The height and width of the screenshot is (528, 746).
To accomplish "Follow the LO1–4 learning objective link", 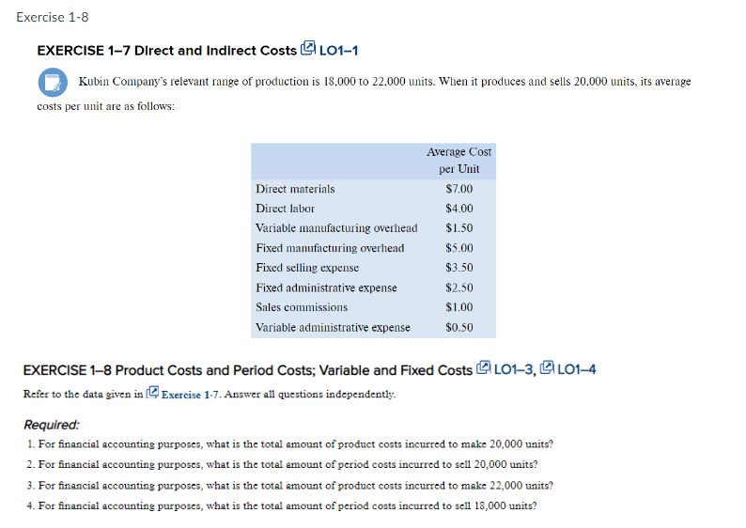I will click(x=577, y=369).
